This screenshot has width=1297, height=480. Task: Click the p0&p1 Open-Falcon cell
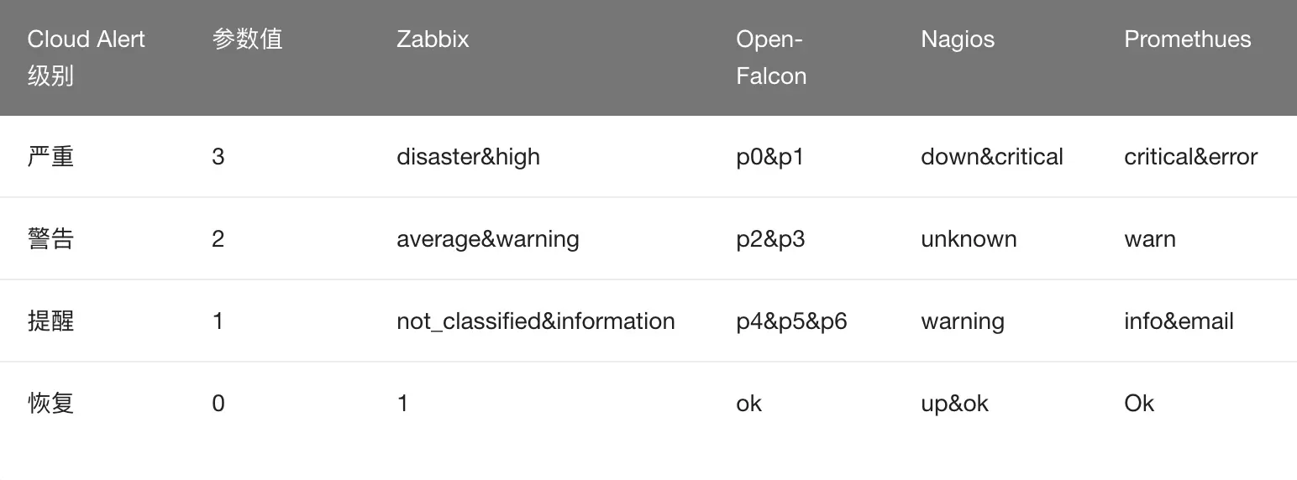pyautogui.click(x=769, y=157)
